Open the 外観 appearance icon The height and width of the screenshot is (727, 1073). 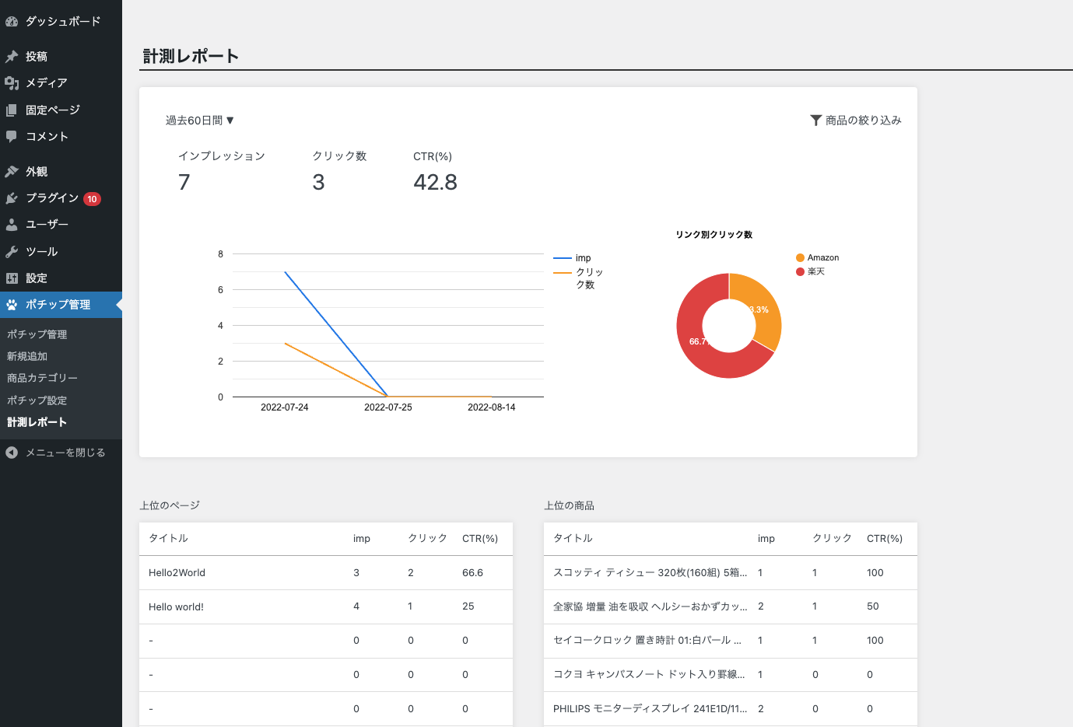(x=12, y=170)
